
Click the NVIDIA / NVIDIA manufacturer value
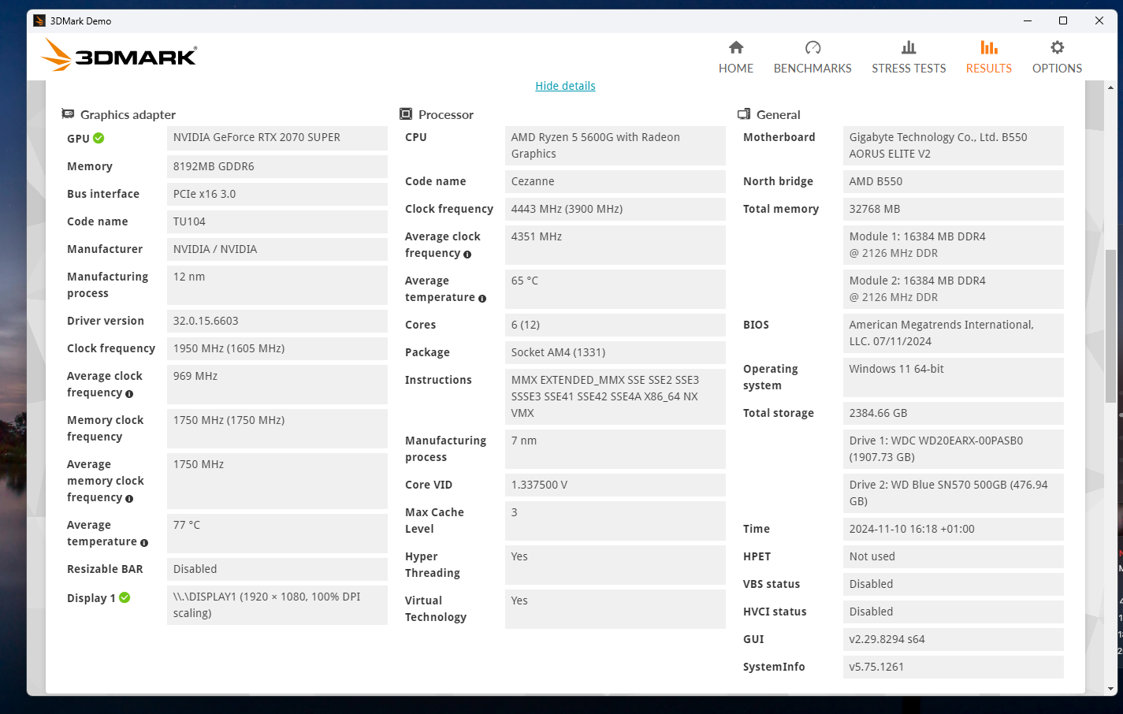click(x=277, y=249)
